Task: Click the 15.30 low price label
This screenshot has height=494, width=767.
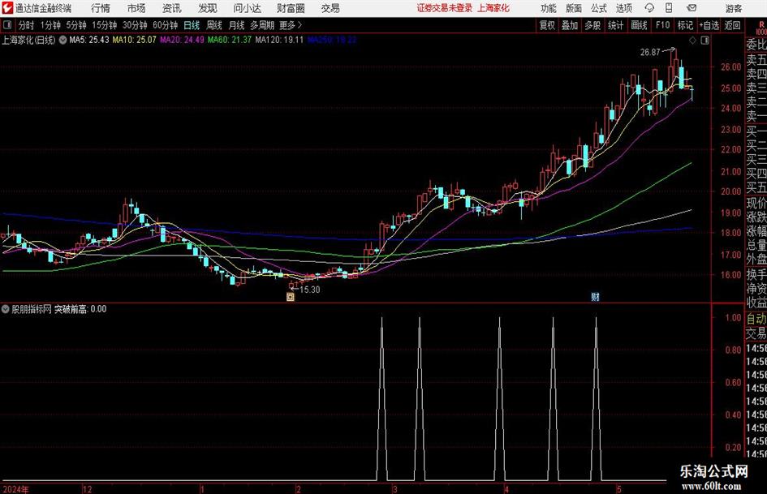Action: [x=309, y=290]
